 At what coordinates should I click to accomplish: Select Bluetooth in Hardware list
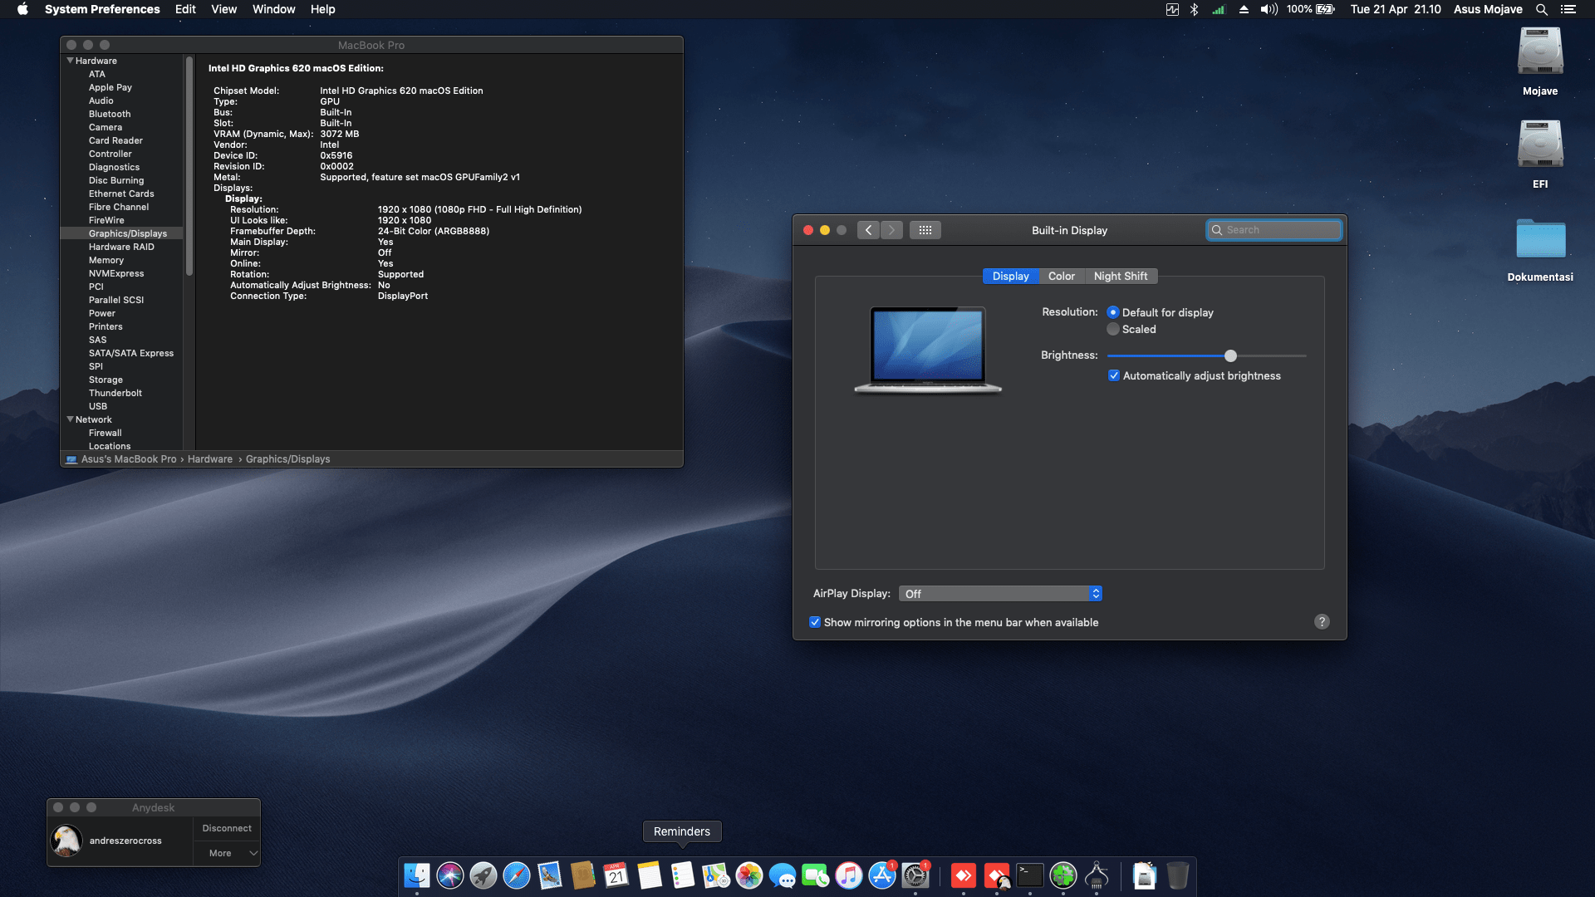coord(110,114)
